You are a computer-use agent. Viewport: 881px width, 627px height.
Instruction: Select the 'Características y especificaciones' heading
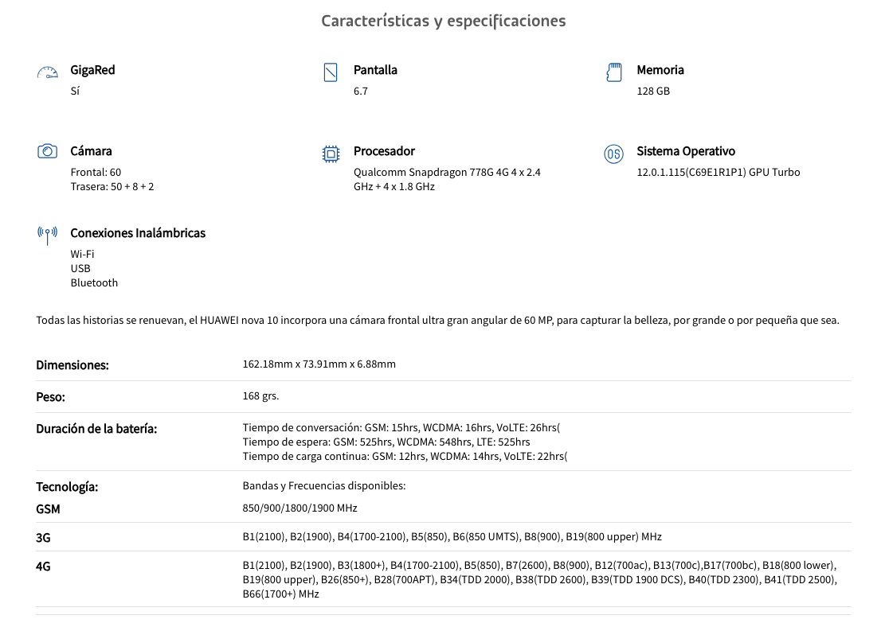[444, 21]
